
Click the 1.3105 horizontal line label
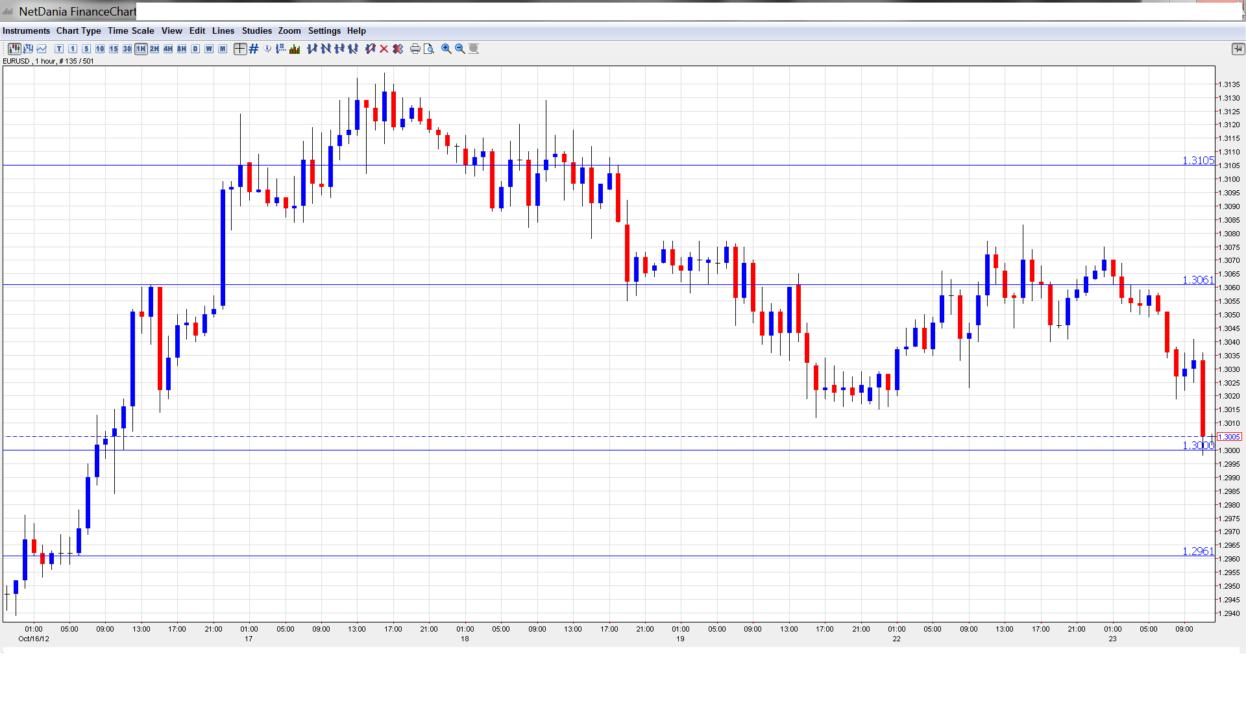coord(1197,160)
